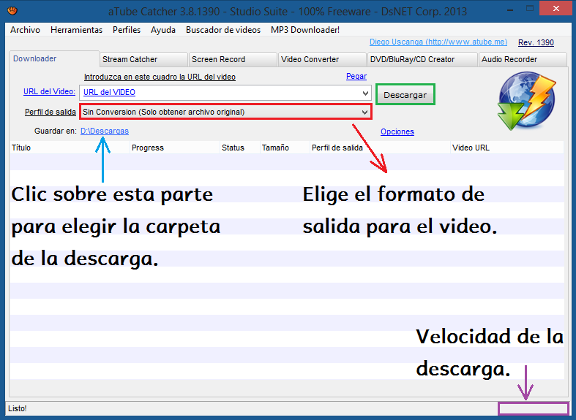Open MP3 Downloader! menu item
The image size is (576, 420).
click(x=305, y=30)
